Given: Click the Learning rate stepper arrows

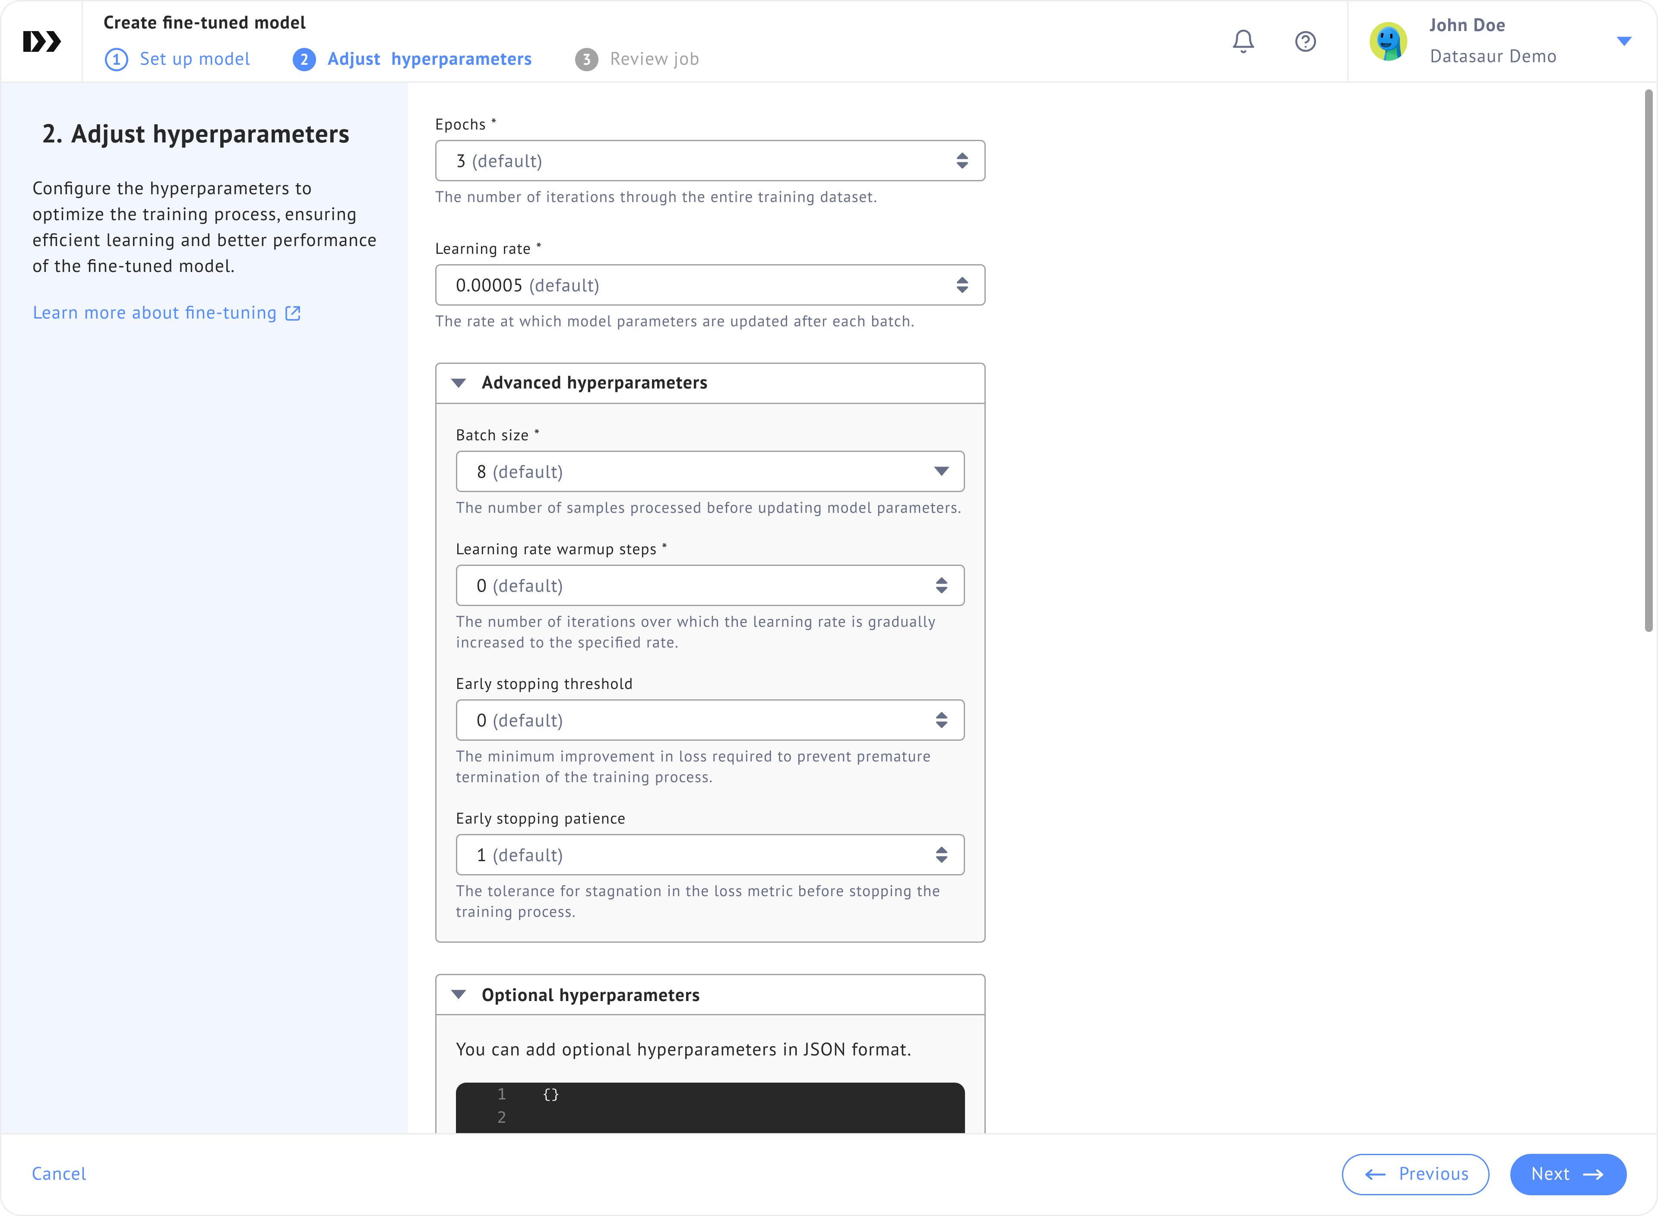Looking at the screenshot, I should point(962,285).
